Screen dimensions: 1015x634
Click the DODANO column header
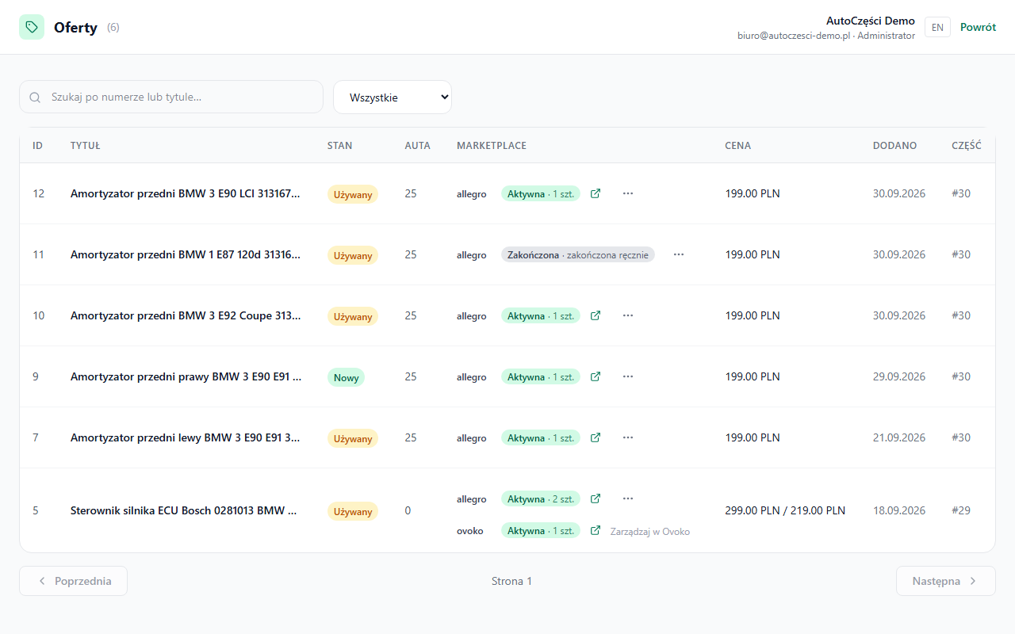pos(894,146)
